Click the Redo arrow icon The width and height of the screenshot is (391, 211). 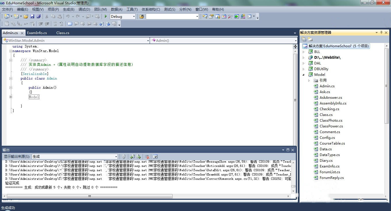78,17
